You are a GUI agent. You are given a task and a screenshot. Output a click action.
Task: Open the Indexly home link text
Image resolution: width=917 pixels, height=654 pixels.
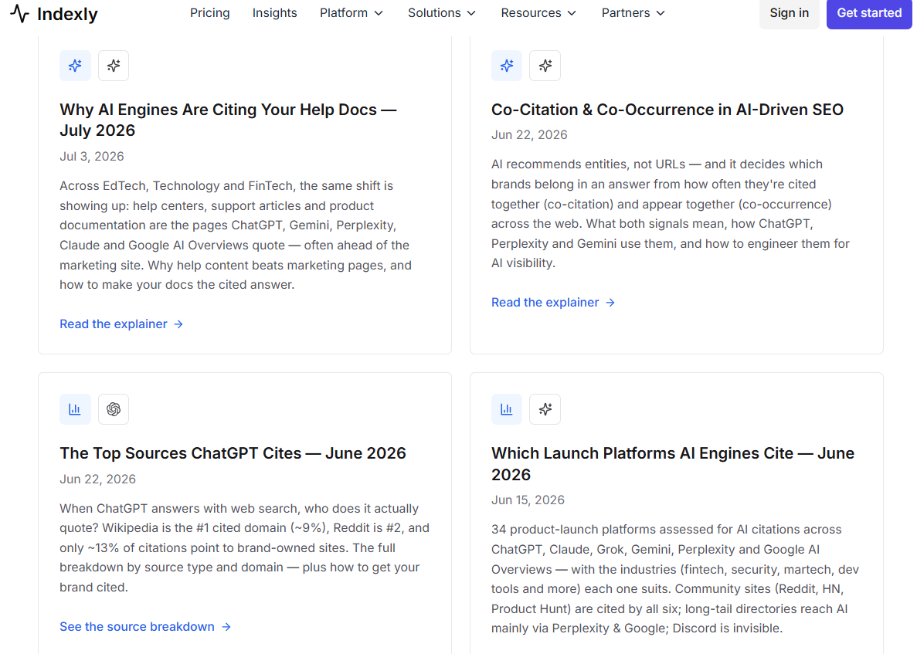coord(67,14)
